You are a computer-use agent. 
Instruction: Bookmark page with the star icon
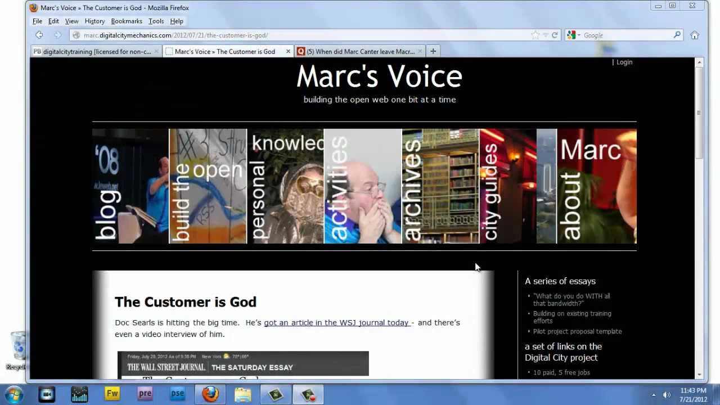pos(535,35)
